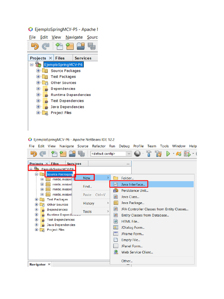This screenshot has height=299, width=224.
Task: Minimize the lower Projects panel group
Action: [x=128, y=164]
